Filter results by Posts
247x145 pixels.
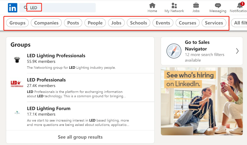click(73, 23)
